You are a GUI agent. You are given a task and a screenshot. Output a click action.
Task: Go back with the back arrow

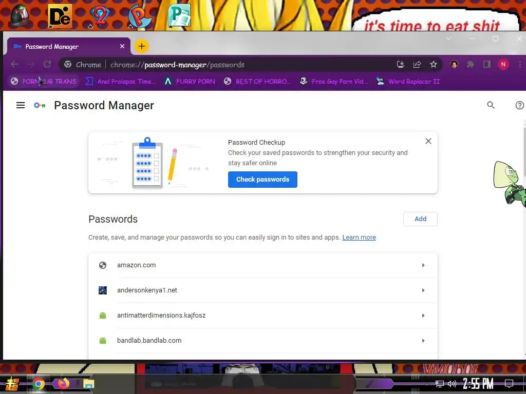point(14,64)
